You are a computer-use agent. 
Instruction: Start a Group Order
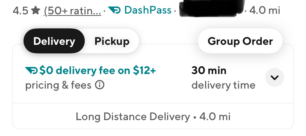240,41
